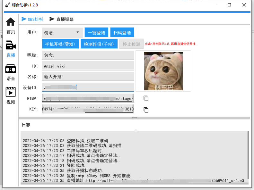Copy the KEY value with copy icon
The height and width of the screenshot is (190, 254).
[x=146, y=110]
